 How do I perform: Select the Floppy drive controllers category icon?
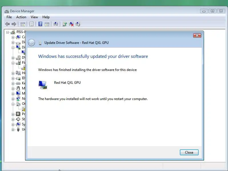click(18, 63)
